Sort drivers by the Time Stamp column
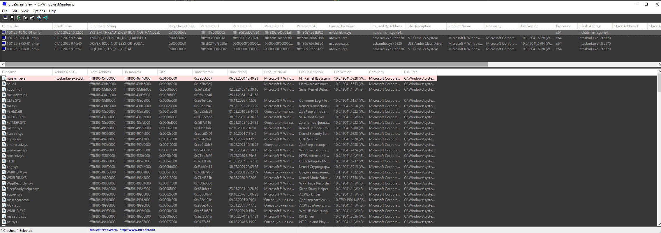This screenshot has height=233, width=661. (x=210, y=72)
